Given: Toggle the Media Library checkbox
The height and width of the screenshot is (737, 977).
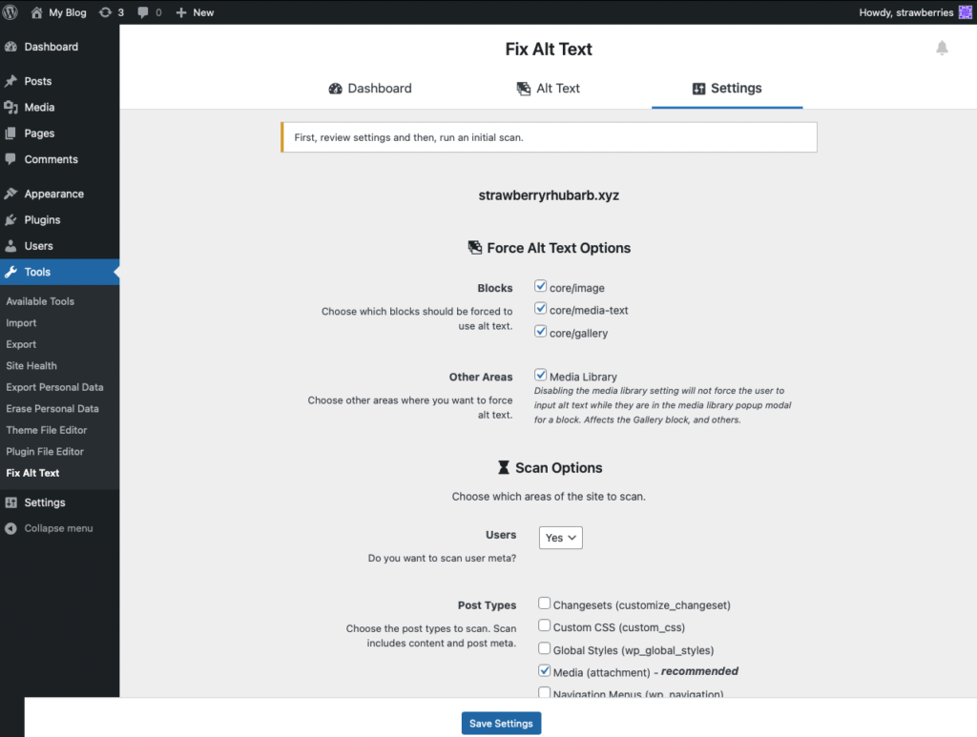Looking at the screenshot, I should 541,376.
